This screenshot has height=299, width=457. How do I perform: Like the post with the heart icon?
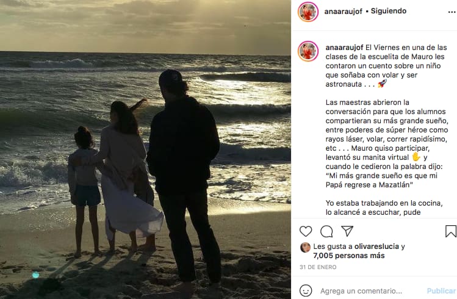coord(306,231)
